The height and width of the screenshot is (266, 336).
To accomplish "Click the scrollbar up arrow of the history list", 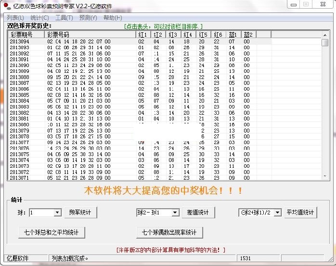I will point(325,35).
